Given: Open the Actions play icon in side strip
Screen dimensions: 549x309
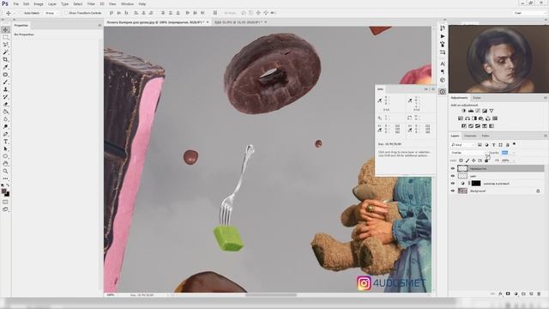Looking at the screenshot, I should pyautogui.click(x=443, y=36).
